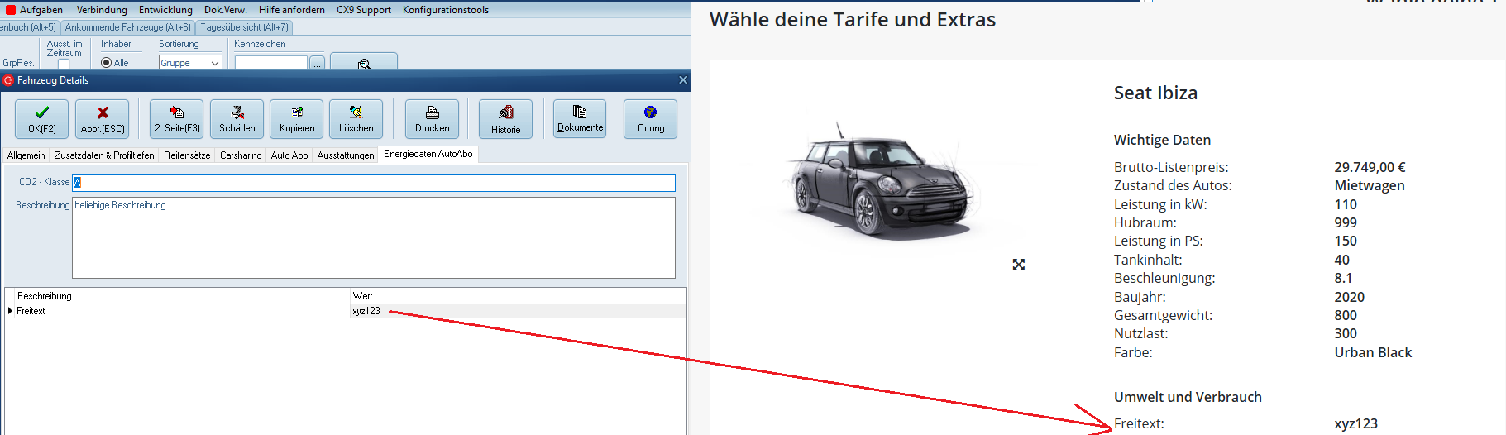The height and width of the screenshot is (435, 1506).
Task: Enlarge car image with fullscreen icon
Action: (x=1018, y=265)
